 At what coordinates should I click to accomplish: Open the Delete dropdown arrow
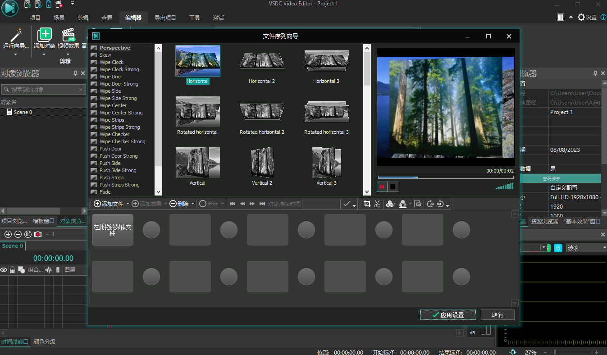[x=193, y=204]
